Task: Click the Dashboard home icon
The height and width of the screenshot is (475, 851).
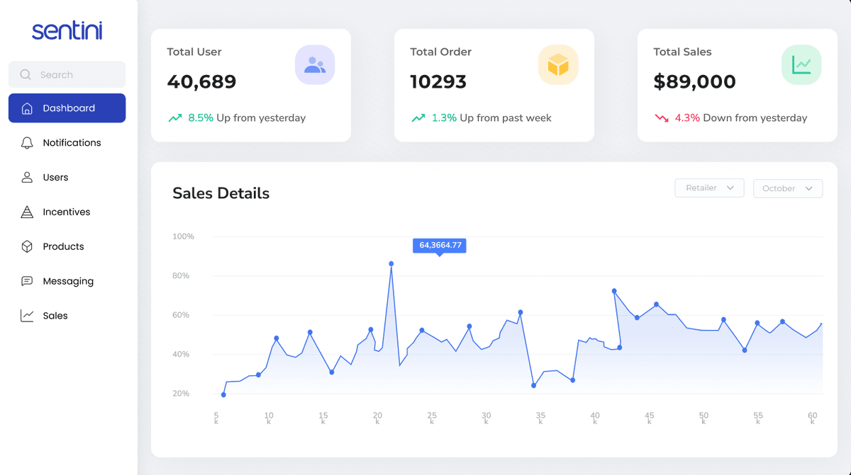Action: pos(27,108)
